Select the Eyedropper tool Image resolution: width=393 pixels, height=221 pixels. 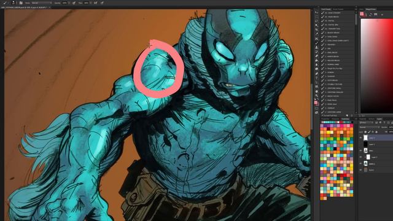[x=317, y=34]
